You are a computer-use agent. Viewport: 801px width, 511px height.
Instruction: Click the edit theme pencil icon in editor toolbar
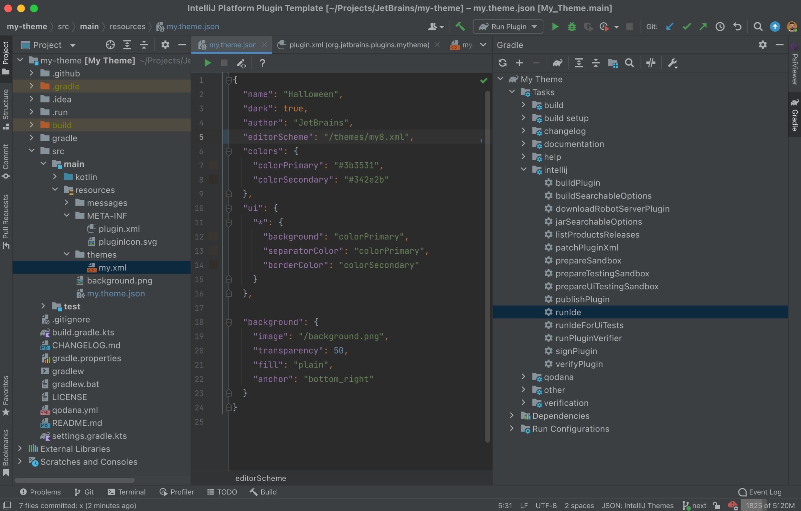click(241, 63)
